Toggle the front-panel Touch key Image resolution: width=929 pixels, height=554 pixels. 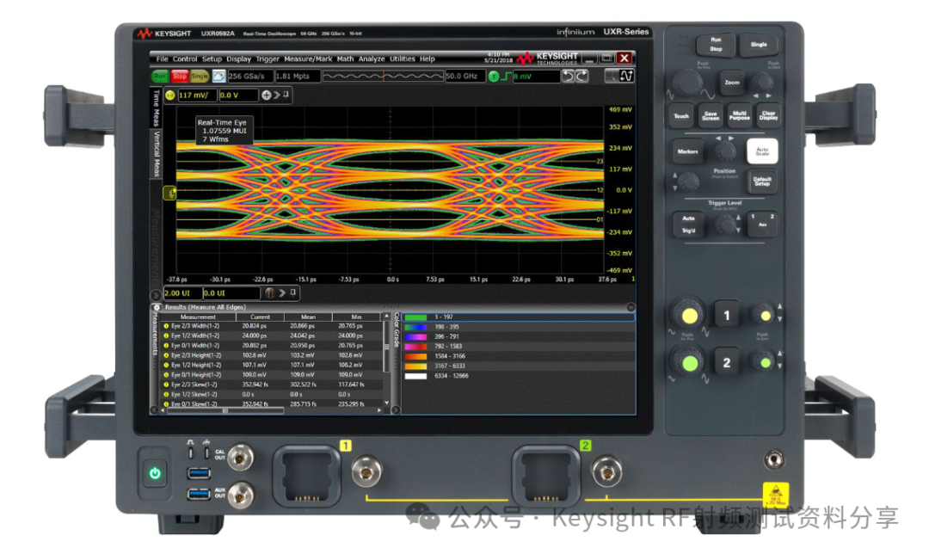coord(681,115)
